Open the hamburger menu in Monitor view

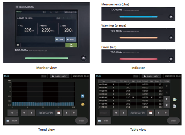click(x=18, y=45)
